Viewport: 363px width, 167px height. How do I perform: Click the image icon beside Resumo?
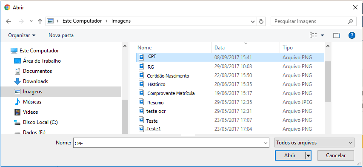[x=142, y=102]
